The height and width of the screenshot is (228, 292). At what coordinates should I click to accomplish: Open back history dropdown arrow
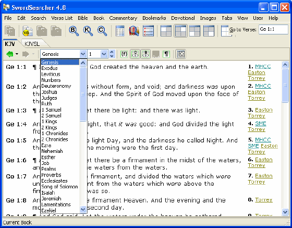pyautogui.click(x=17, y=54)
